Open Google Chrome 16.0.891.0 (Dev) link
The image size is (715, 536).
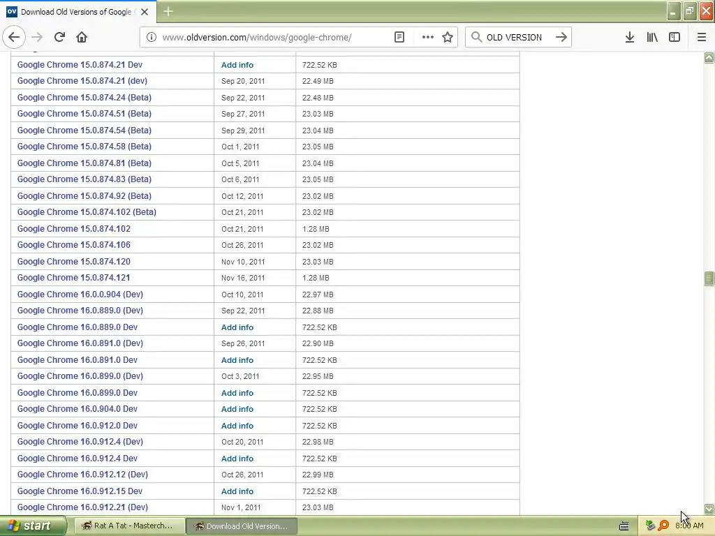pyautogui.click(x=80, y=343)
